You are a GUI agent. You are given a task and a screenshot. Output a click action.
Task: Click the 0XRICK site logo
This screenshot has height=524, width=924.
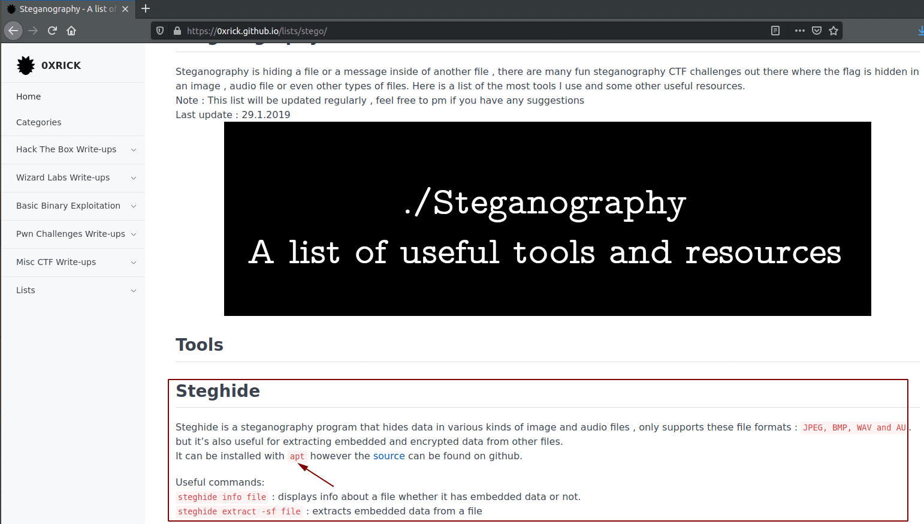pyautogui.click(x=49, y=65)
